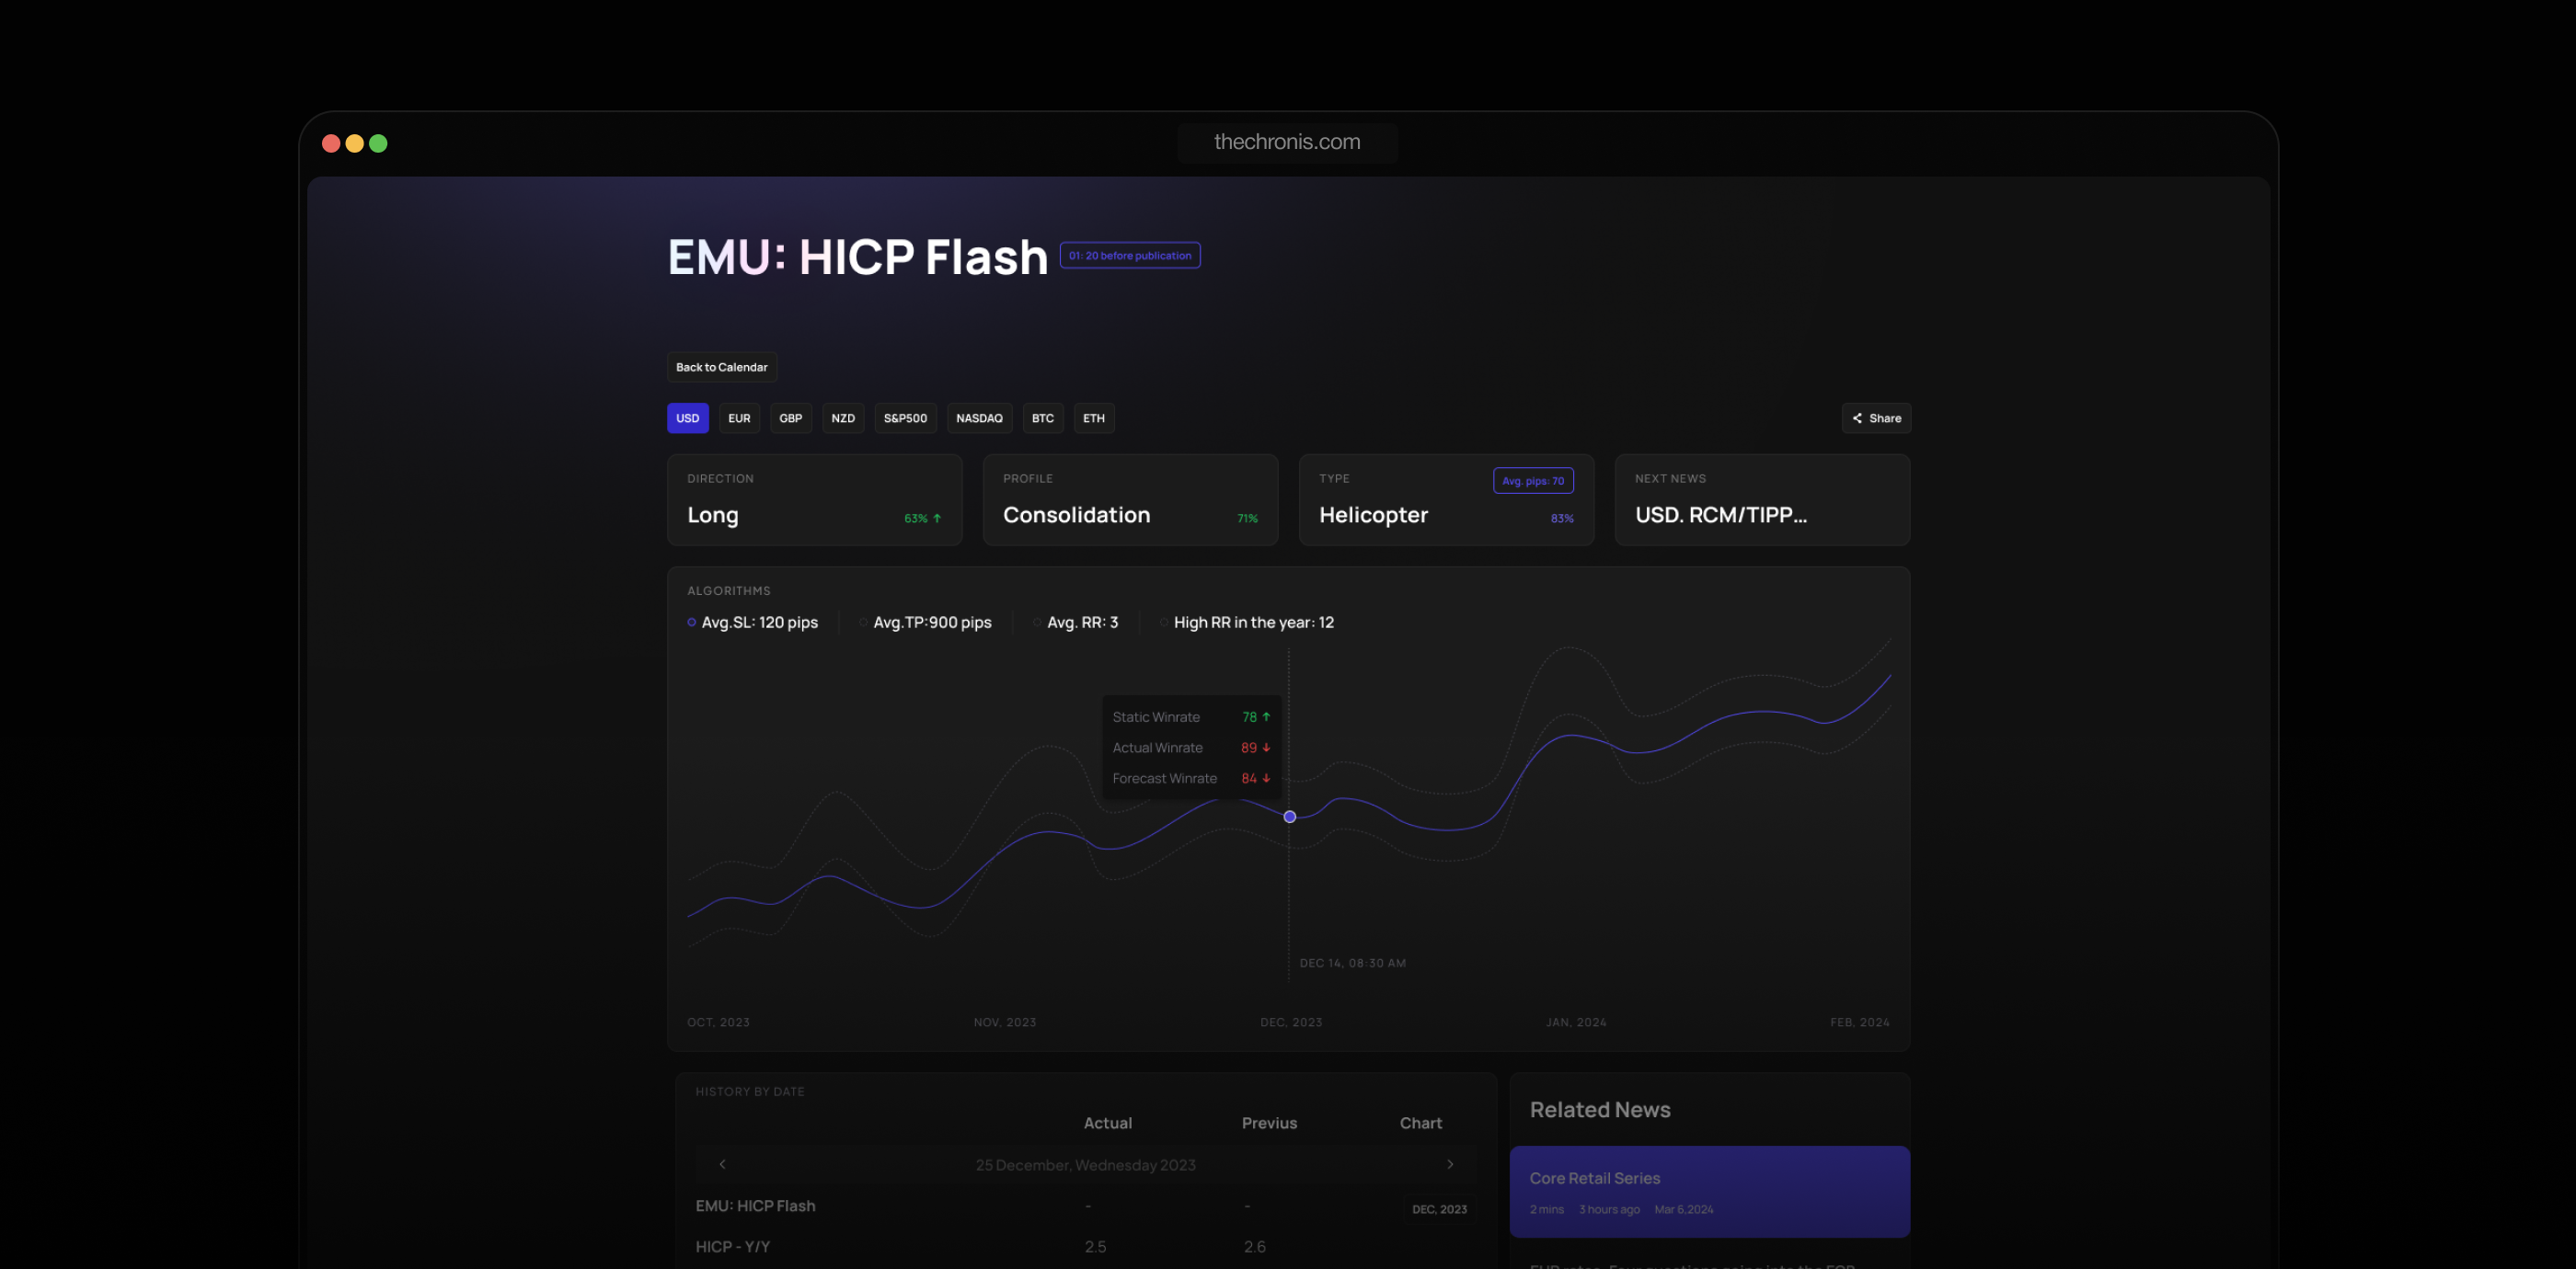Click the 'EMU: HICP Flash' page title
The image size is (2576, 1269).
[857, 257]
